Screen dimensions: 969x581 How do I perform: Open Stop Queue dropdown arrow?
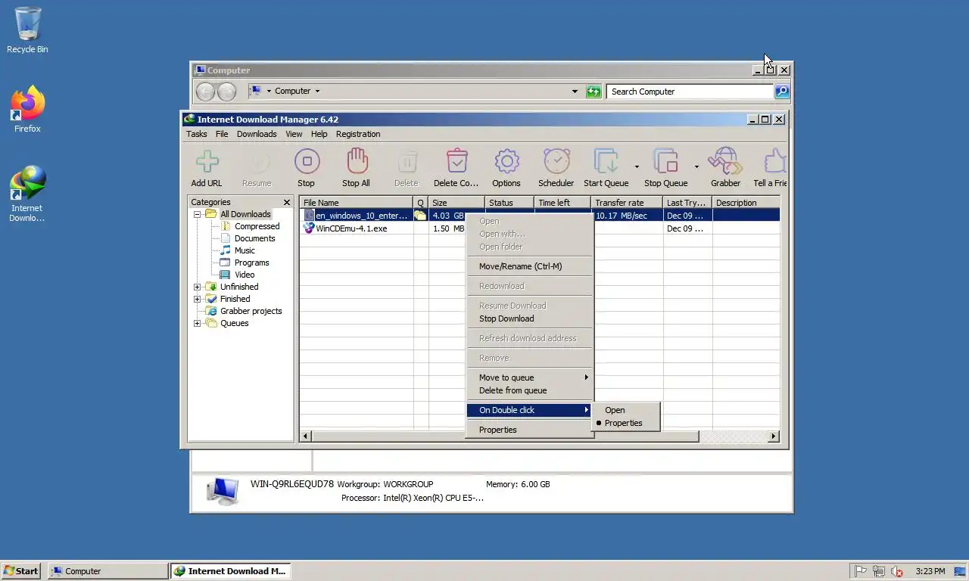(696, 166)
